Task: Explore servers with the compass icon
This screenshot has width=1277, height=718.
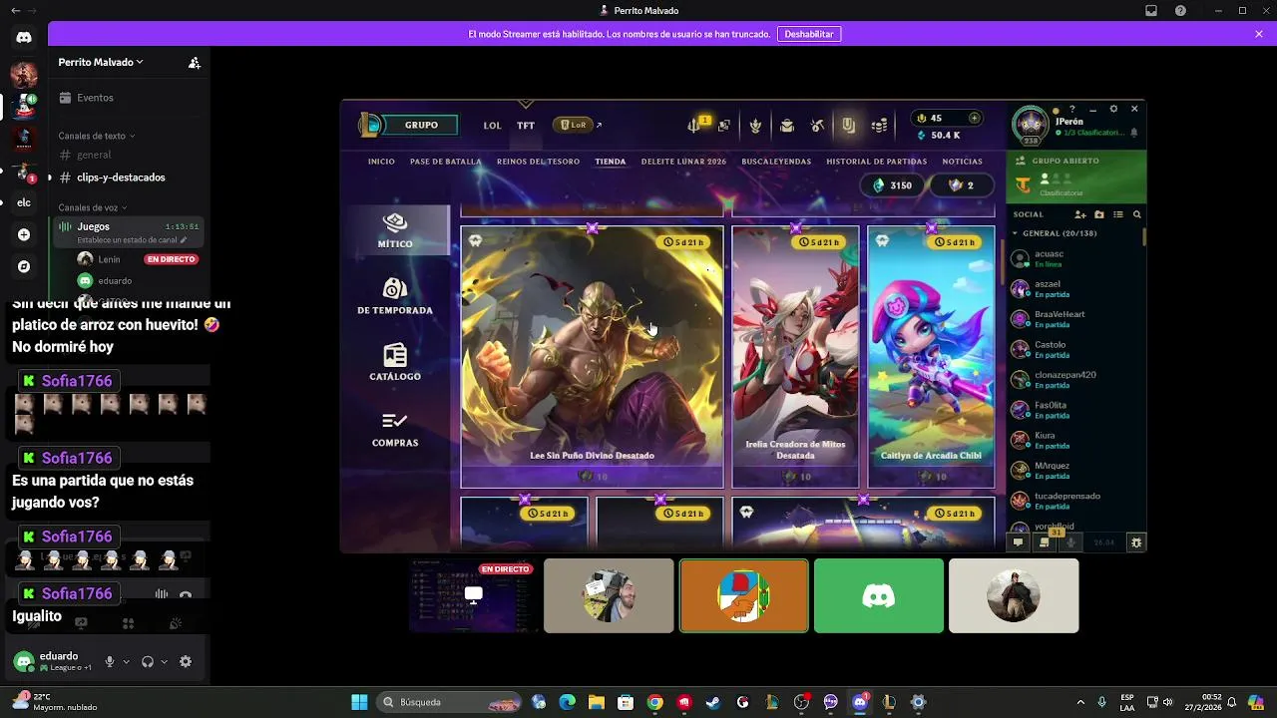Action: (24, 266)
